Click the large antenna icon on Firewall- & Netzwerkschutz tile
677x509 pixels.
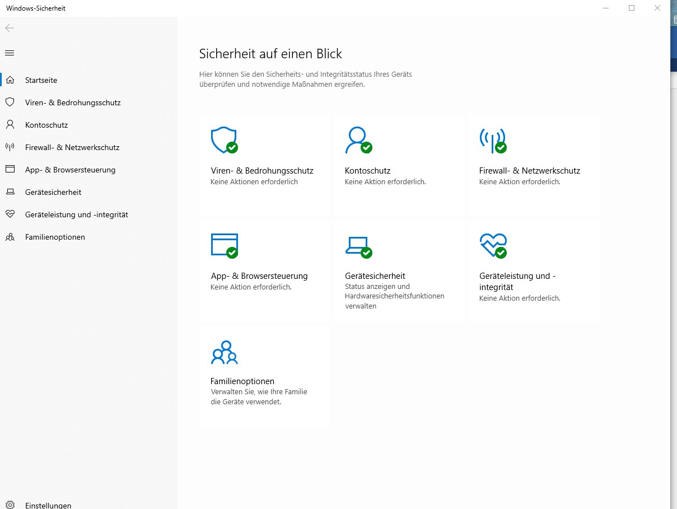pos(493,140)
